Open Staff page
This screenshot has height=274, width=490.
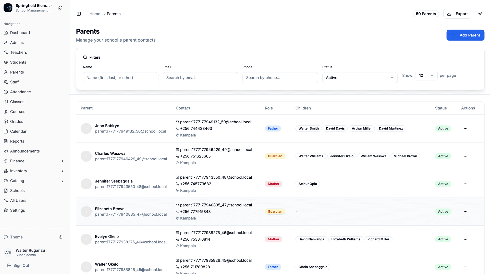pyautogui.click(x=34, y=82)
